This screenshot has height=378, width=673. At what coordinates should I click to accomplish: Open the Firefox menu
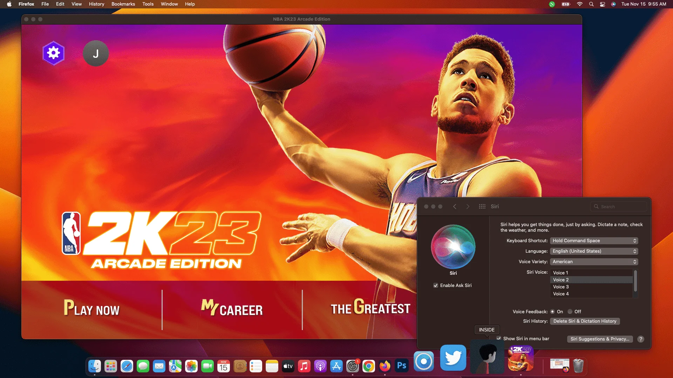click(x=26, y=4)
